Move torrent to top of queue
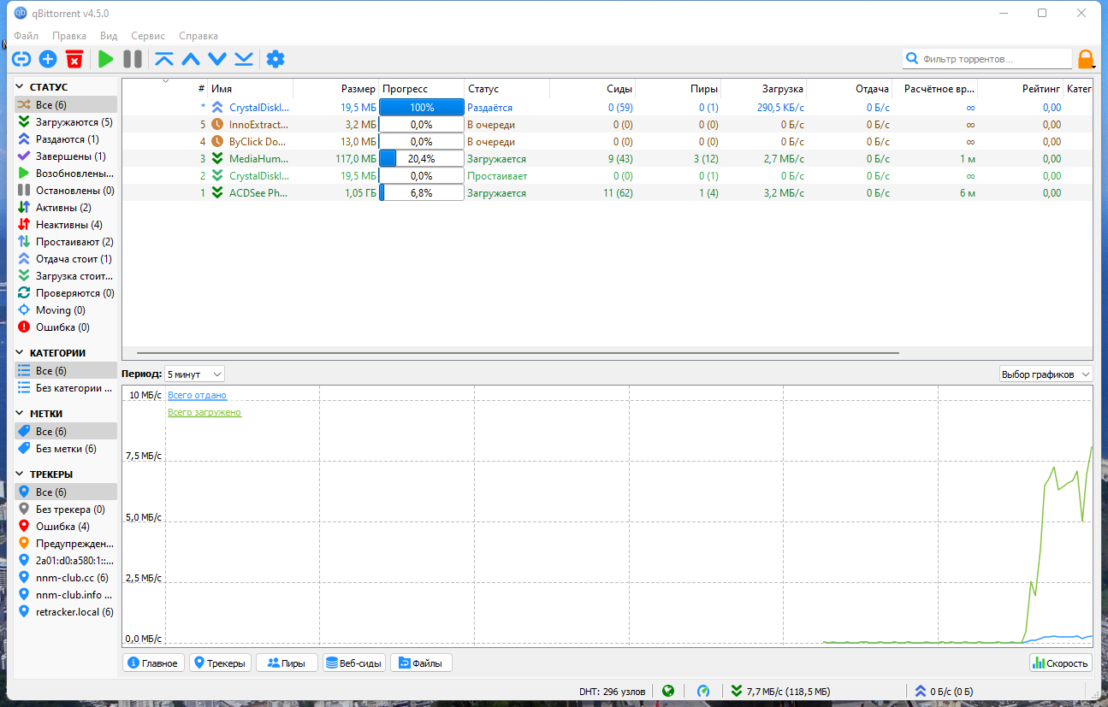This screenshot has height=707, width=1108. 164,59
